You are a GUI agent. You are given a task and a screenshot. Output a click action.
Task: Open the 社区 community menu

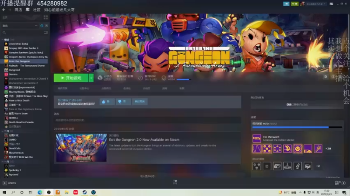click(x=37, y=10)
